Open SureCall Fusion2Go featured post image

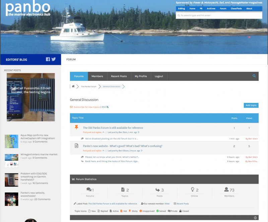tap(31, 97)
